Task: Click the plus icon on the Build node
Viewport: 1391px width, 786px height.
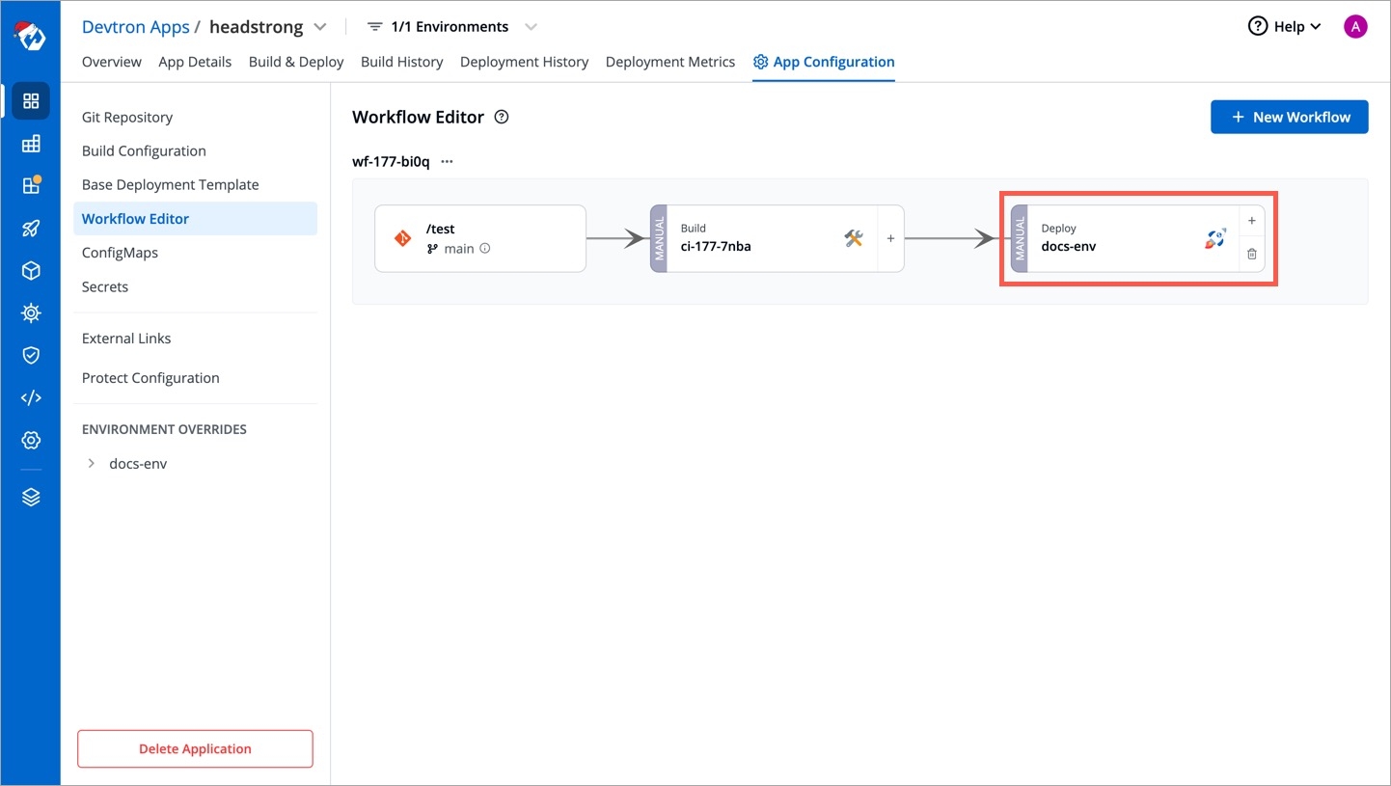Action: point(890,238)
